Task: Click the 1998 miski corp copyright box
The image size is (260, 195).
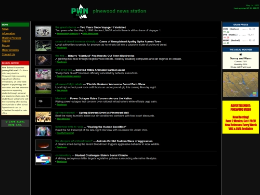Action: pyautogui.click(x=15, y=123)
